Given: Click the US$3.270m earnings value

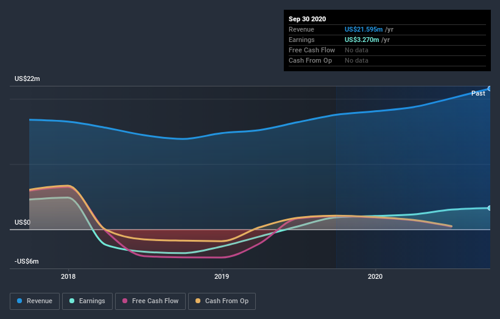Looking at the screenshot, I should tap(362, 40).
